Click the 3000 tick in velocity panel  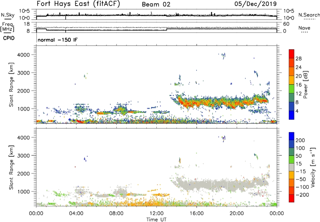[23, 155]
